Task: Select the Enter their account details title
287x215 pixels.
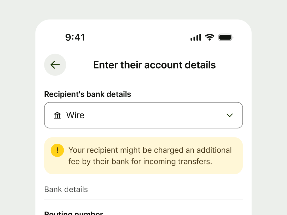Action: pos(154,65)
